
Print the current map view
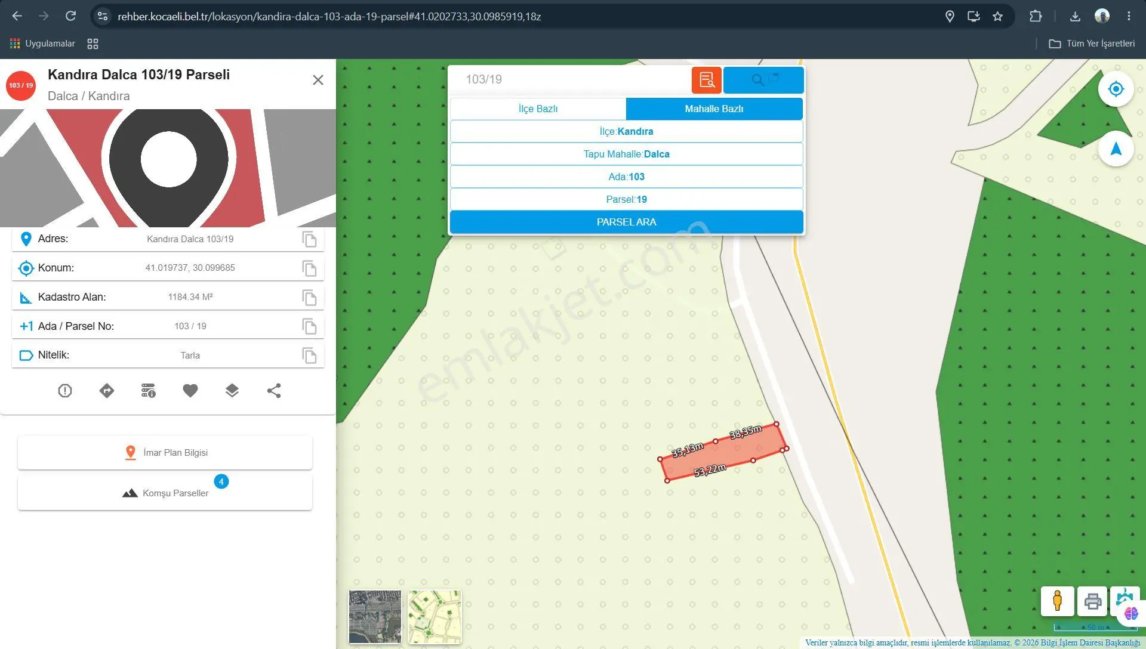pyautogui.click(x=1093, y=601)
